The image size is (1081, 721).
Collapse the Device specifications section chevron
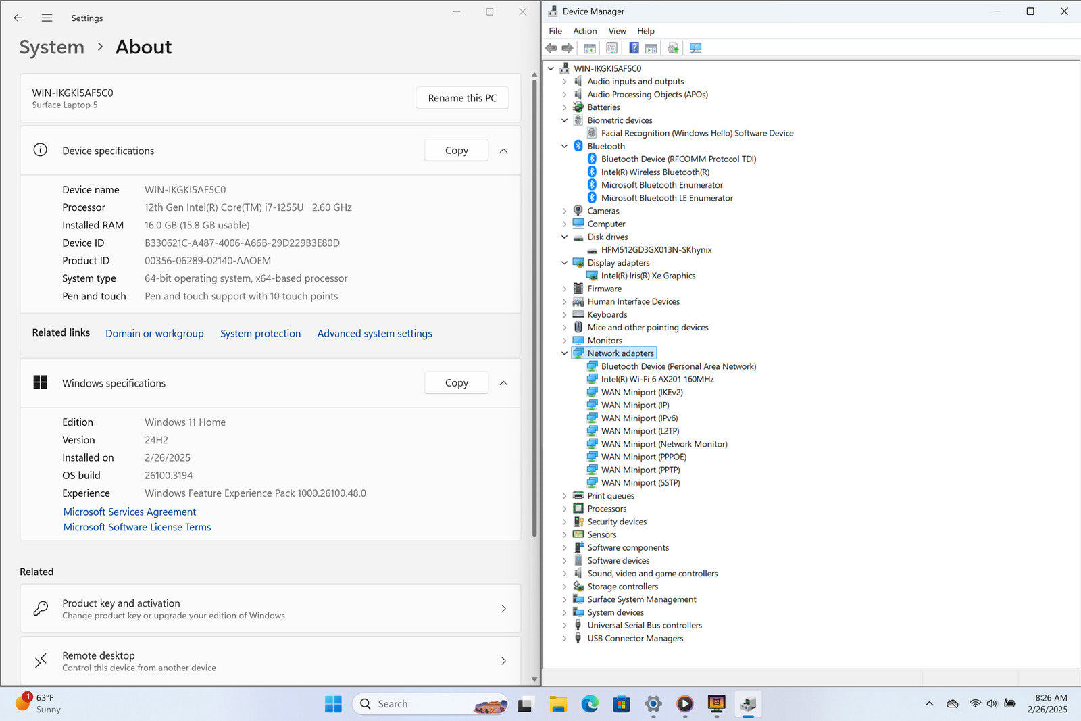503,151
